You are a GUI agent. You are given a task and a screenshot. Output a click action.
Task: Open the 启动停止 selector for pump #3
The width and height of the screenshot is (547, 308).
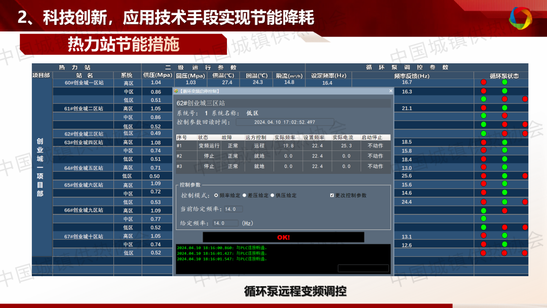pyautogui.click(x=375, y=166)
